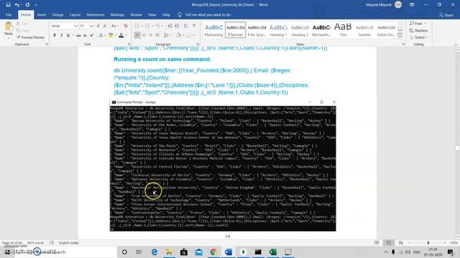The image size is (460, 258).
Task: Sort the selected text
Action: pos(185,26)
